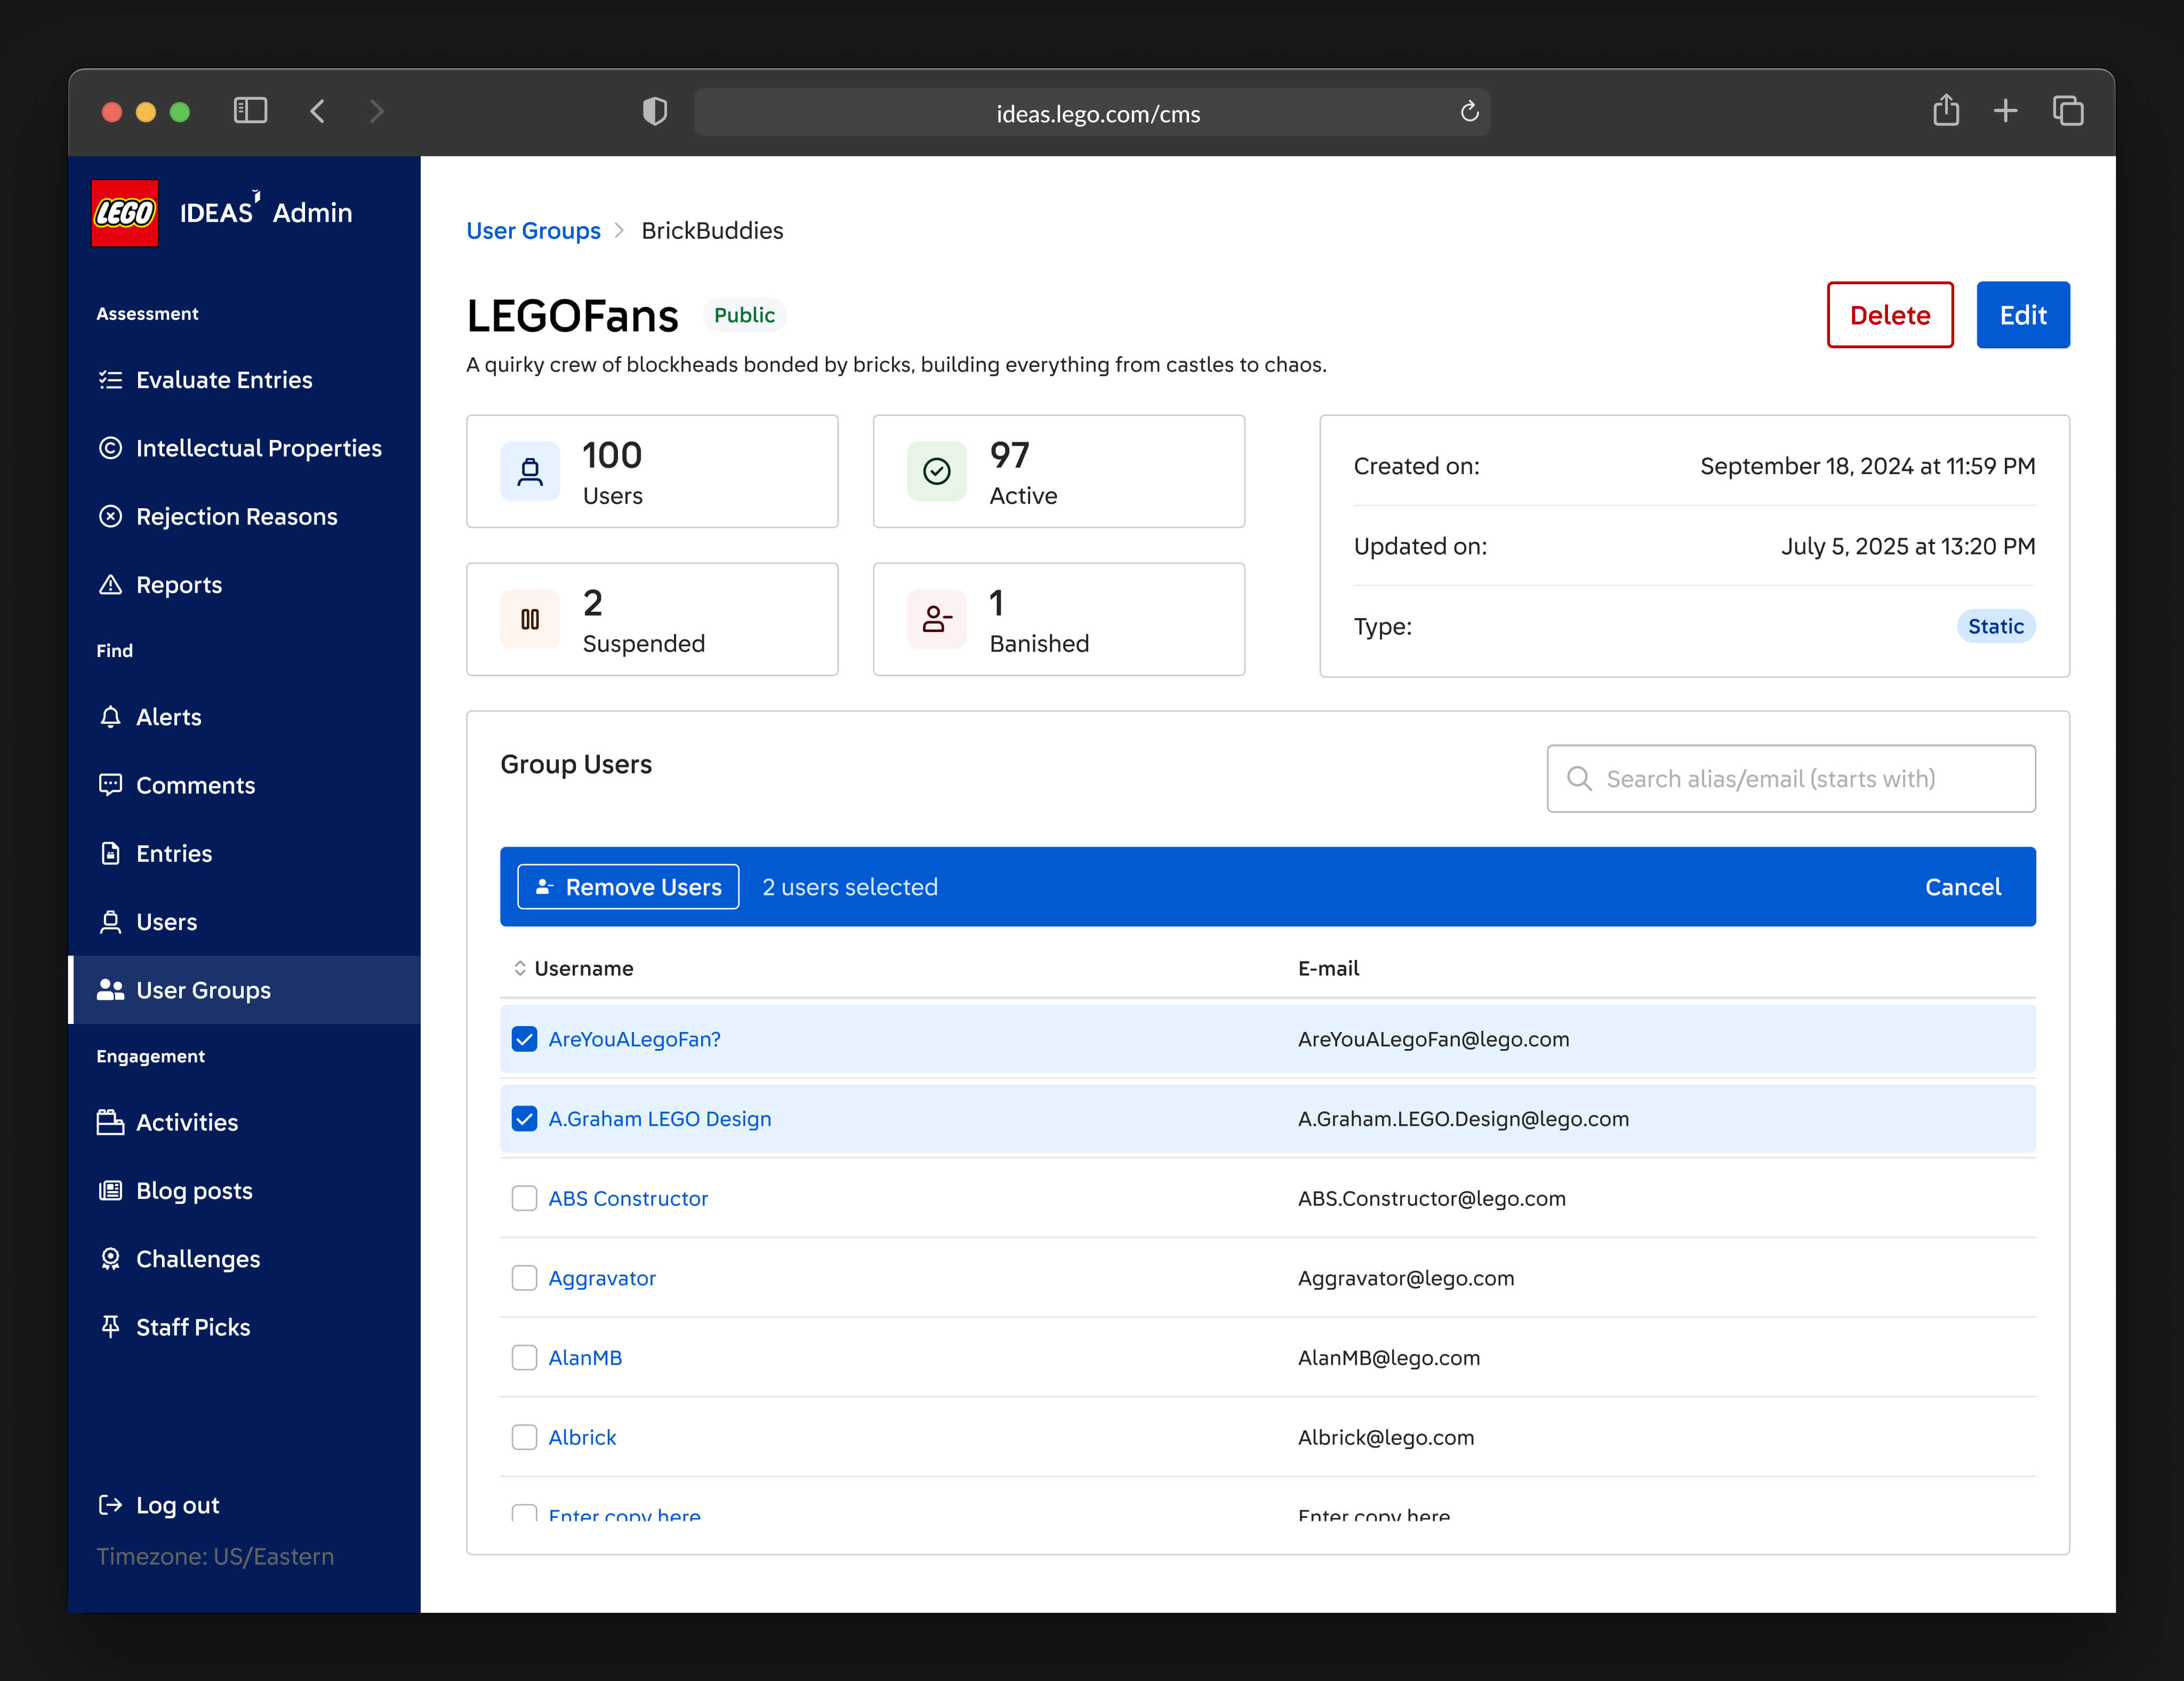Click the Challenges award icon
2184x1681 pixels.
pyautogui.click(x=110, y=1258)
